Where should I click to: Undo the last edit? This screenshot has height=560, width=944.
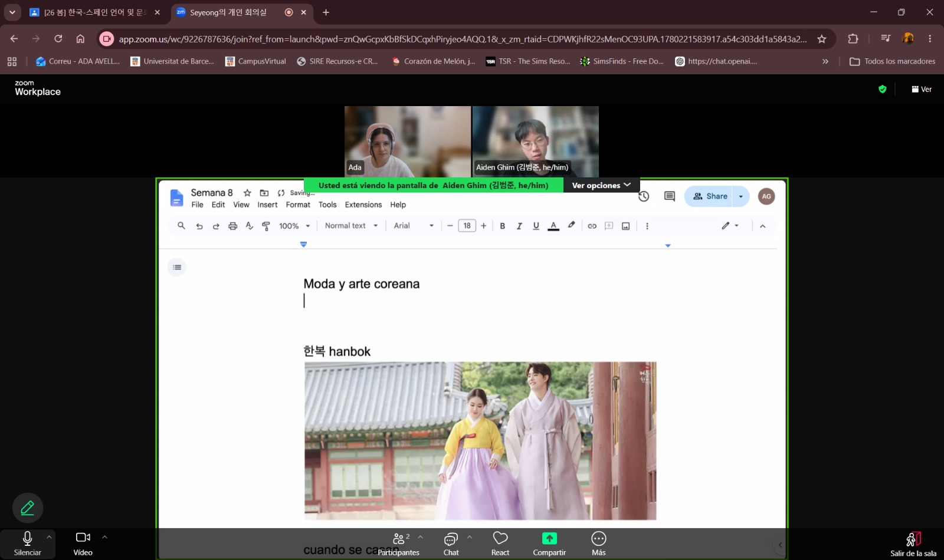tap(199, 226)
